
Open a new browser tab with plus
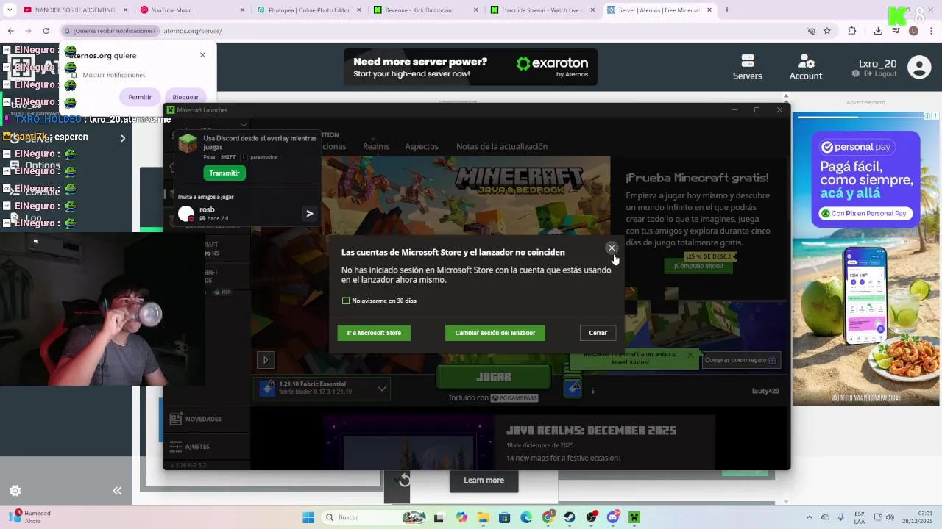(x=727, y=10)
